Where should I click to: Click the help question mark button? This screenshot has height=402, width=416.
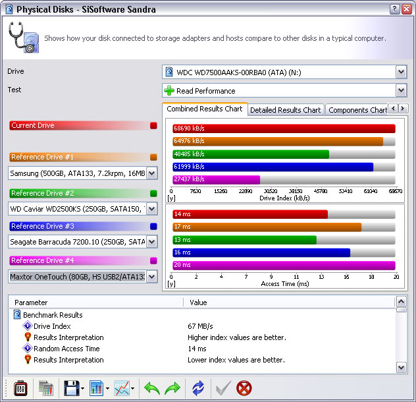(x=394, y=9)
